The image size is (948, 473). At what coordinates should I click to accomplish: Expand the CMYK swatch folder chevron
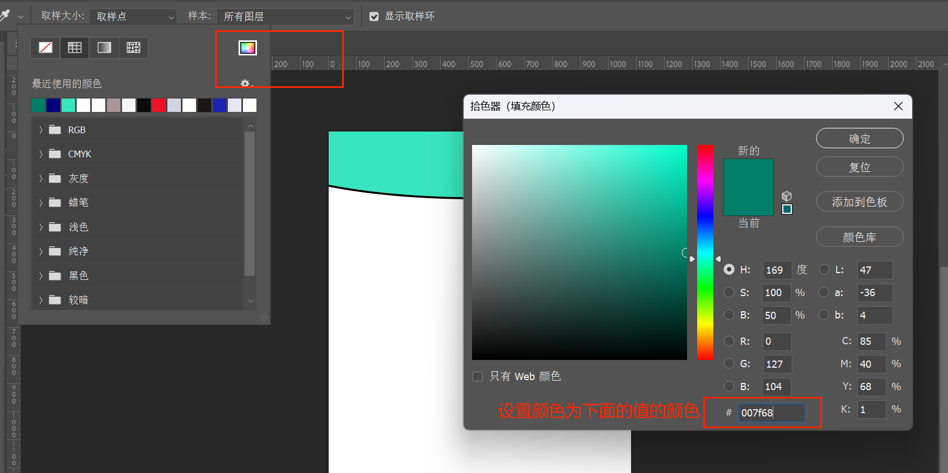(41, 154)
